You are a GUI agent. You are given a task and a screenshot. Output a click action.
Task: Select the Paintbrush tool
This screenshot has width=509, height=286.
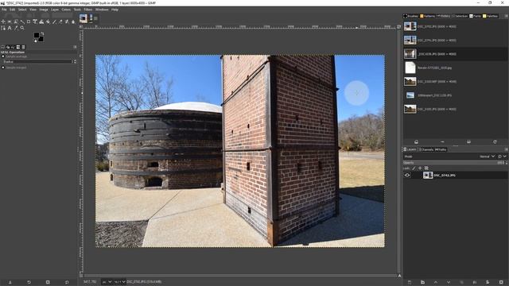coord(54,21)
